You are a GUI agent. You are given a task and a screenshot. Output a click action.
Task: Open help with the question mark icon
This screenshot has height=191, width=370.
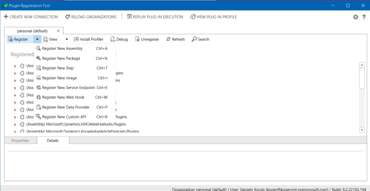364,17
